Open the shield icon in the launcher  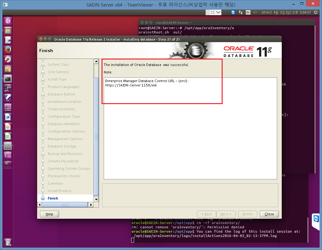point(8,98)
